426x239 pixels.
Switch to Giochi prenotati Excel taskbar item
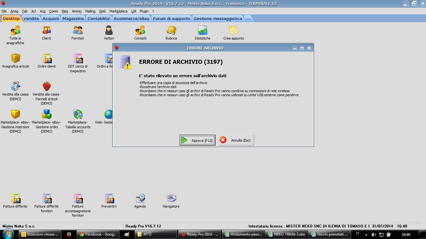tap(330, 234)
